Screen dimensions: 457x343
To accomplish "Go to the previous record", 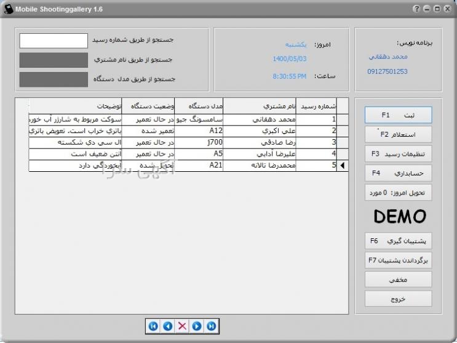I will click(x=168, y=326).
